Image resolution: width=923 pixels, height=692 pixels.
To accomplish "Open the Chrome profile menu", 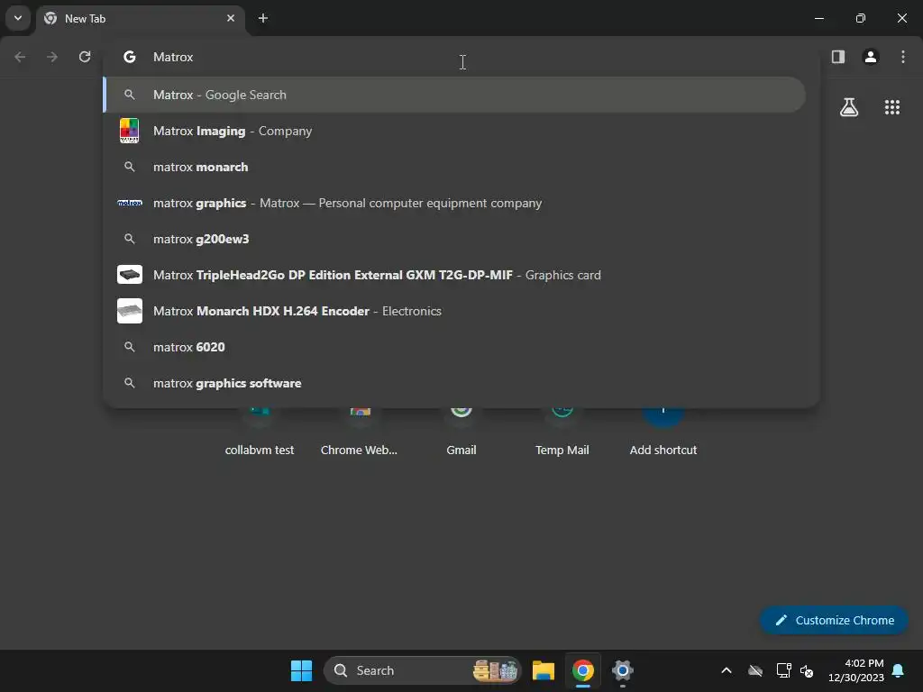I will coord(871,57).
